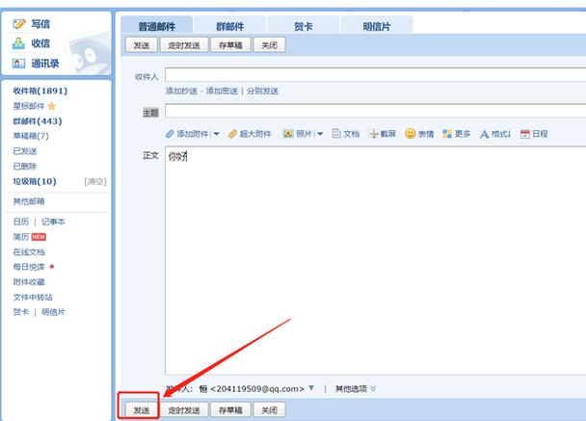The image size is (586, 421).
Task: Click the 添加抄送 link
Action: tap(181, 91)
